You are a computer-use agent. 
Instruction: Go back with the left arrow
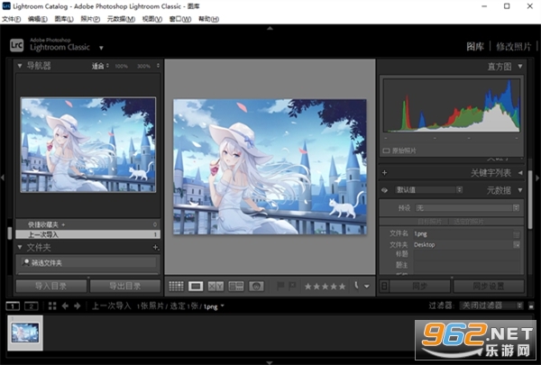tap(65, 306)
